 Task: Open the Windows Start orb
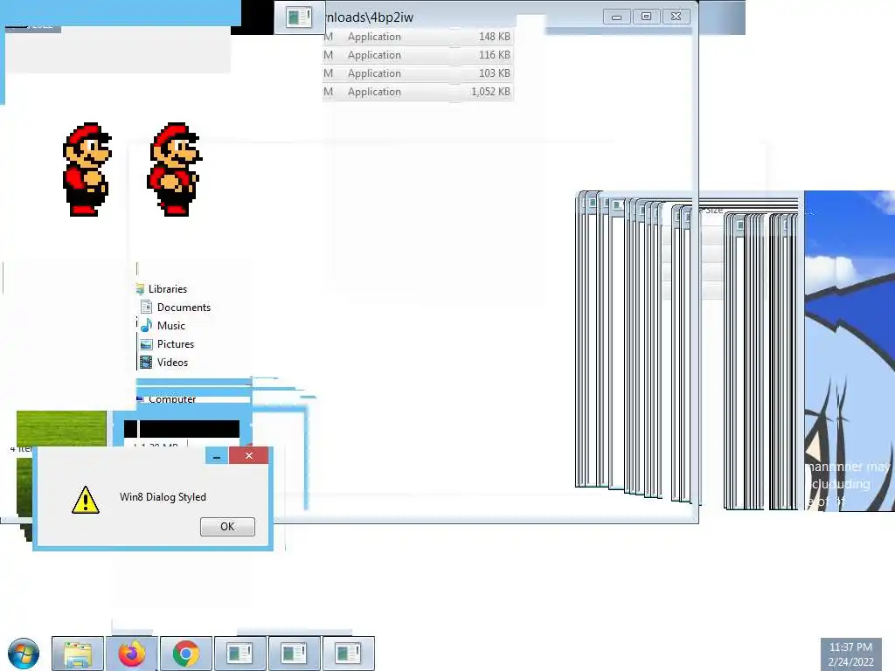24,654
